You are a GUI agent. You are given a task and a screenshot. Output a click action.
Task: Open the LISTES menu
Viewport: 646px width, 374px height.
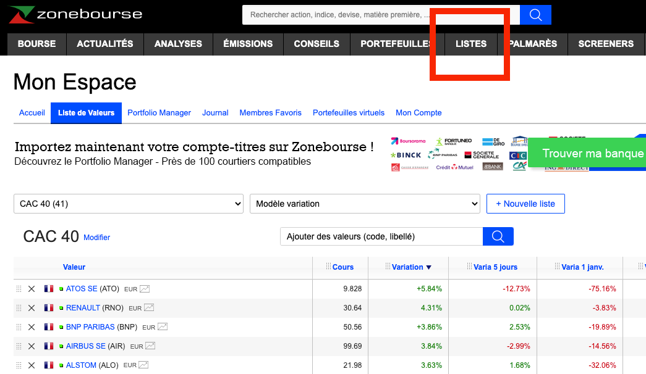pyautogui.click(x=470, y=44)
